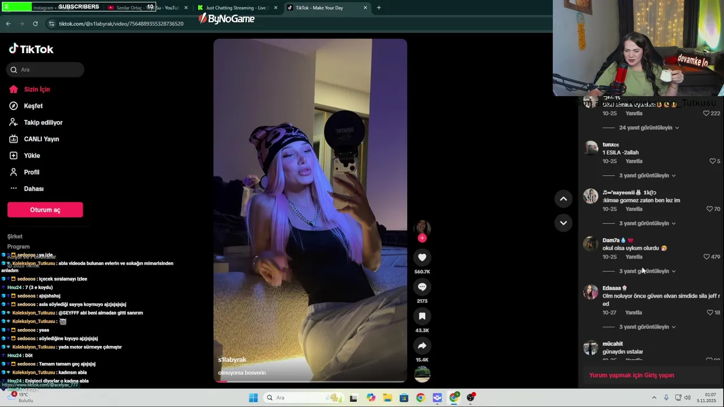Go to the next video arrow
The height and width of the screenshot is (407, 724).
pos(563,223)
